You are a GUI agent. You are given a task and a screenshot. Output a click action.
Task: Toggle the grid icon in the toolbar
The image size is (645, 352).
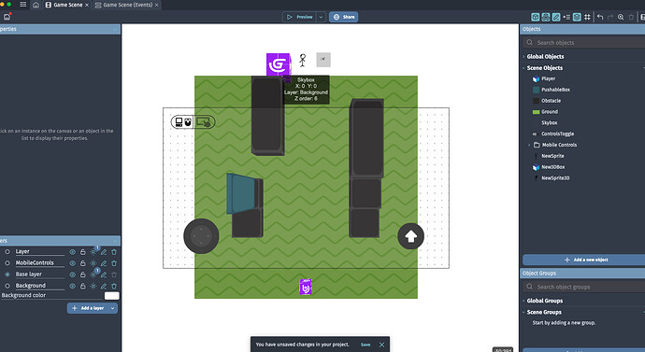pyautogui.click(x=587, y=17)
